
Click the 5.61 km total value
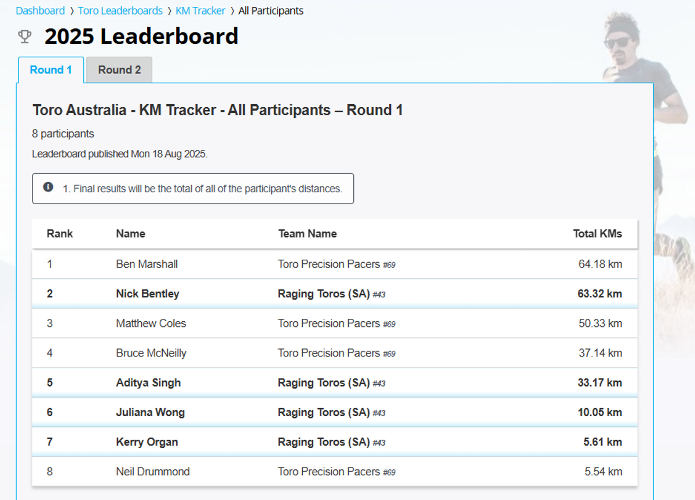[603, 442]
